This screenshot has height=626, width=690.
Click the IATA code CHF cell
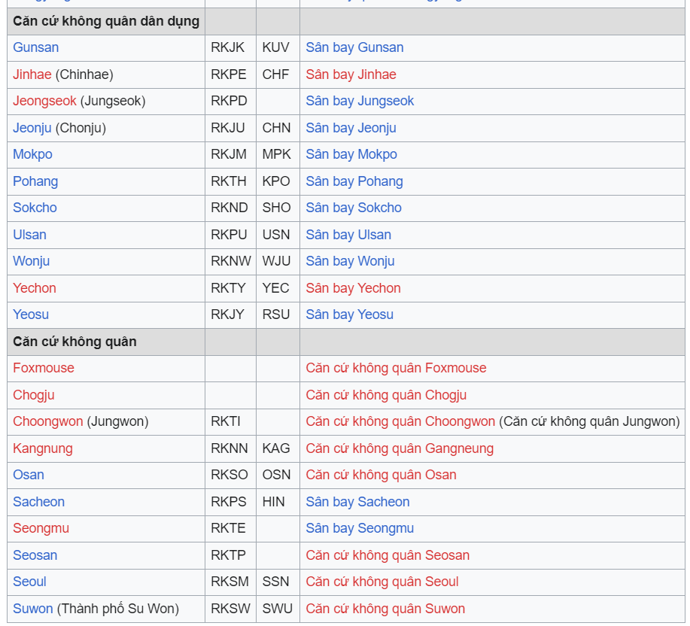[x=278, y=74]
